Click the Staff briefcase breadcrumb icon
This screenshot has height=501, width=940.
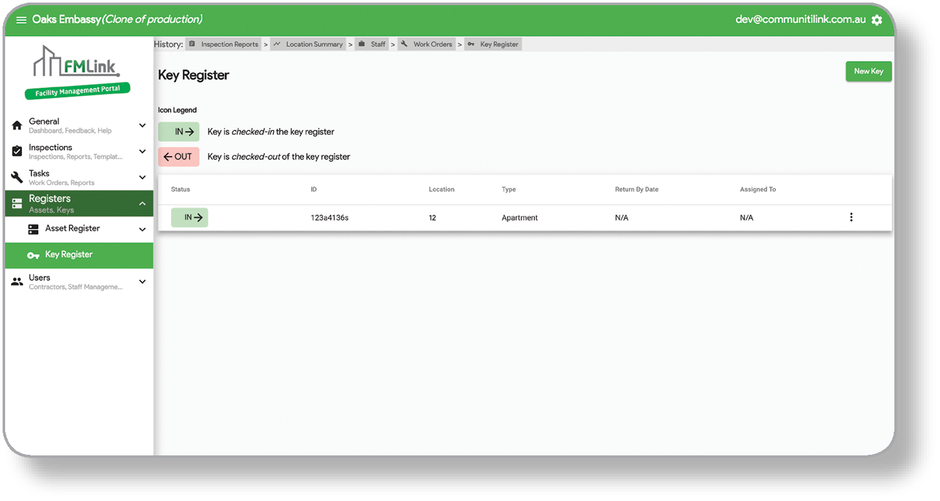pos(361,44)
